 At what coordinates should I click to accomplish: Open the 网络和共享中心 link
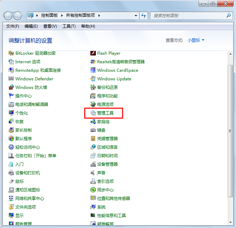pos(29,198)
